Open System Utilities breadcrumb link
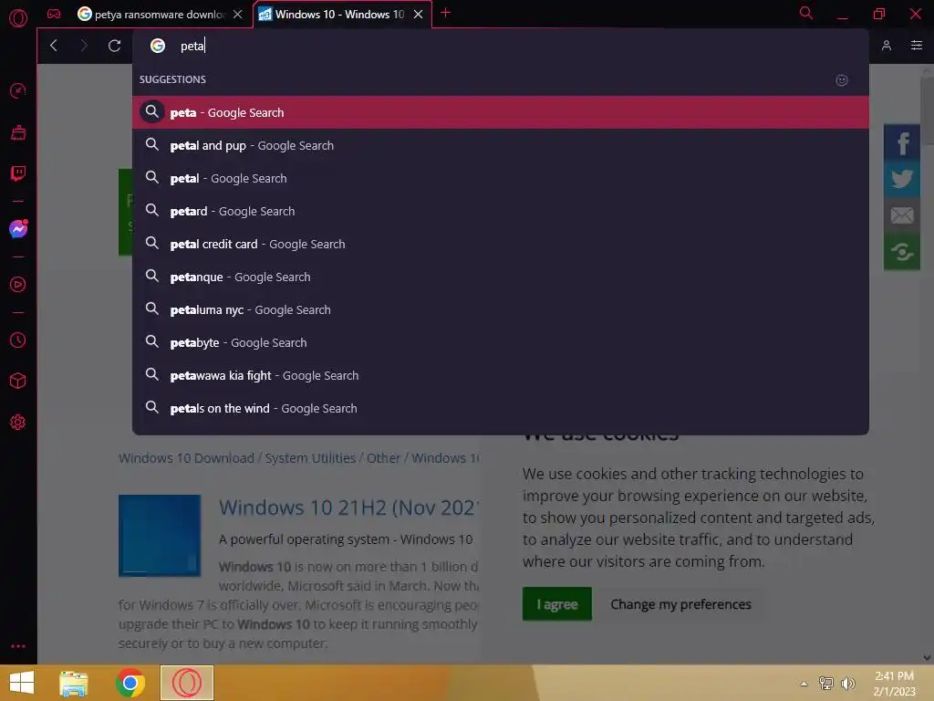Screen dimensions: 934x701 coord(310,458)
